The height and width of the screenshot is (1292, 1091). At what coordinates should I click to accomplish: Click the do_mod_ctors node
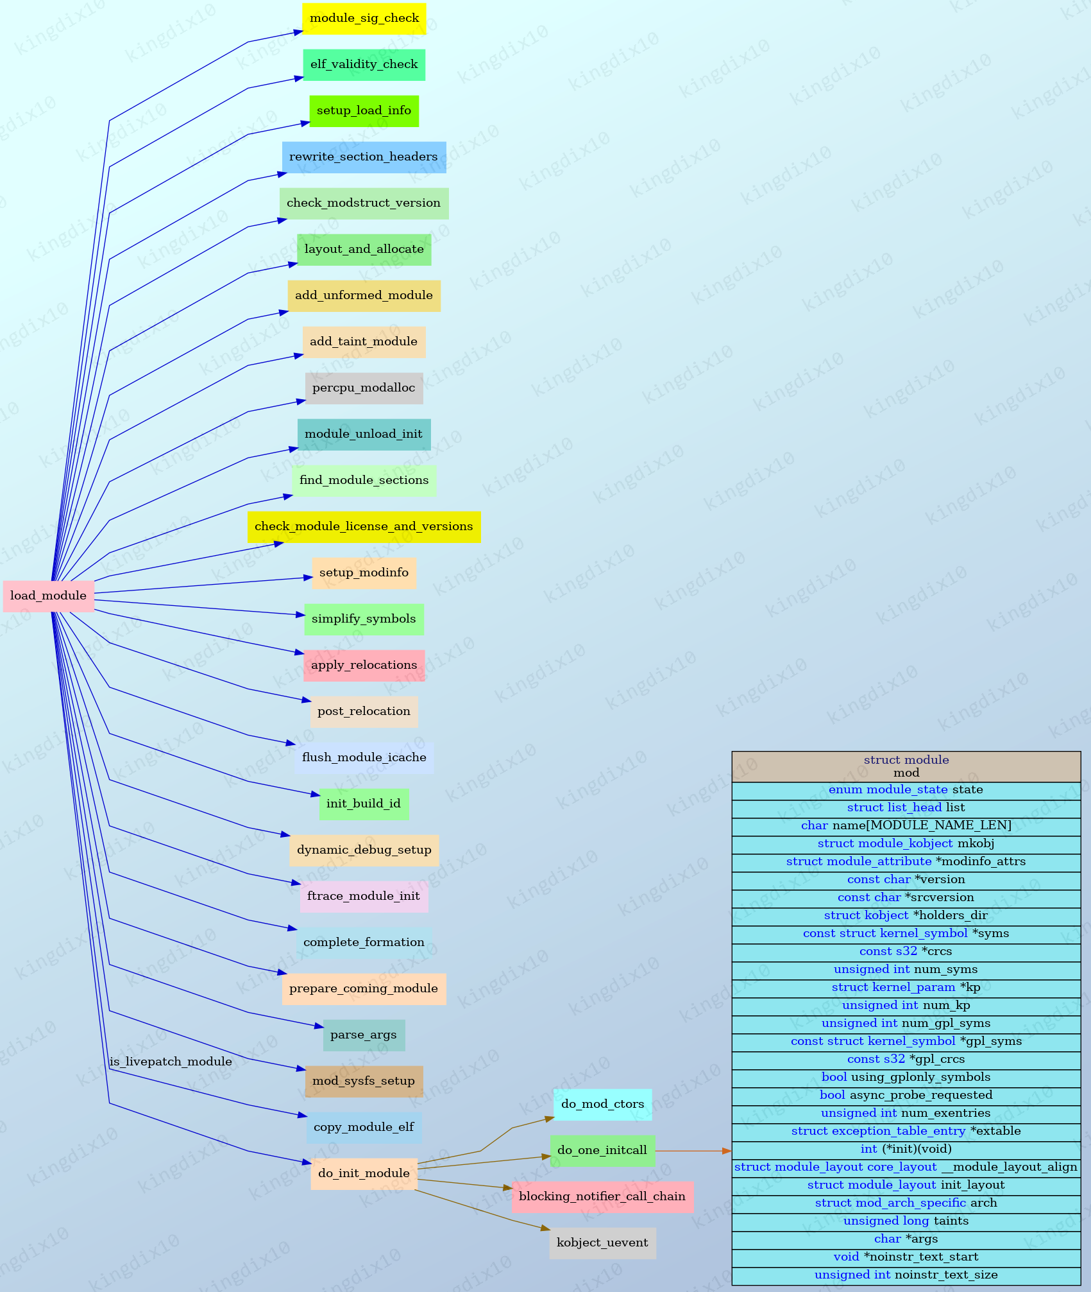click(603, 1104)
